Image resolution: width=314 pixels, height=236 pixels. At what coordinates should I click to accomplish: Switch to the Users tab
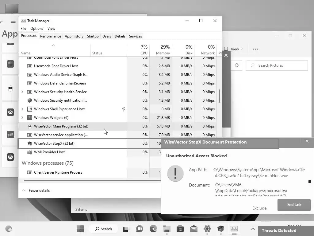tap(106, 36)
